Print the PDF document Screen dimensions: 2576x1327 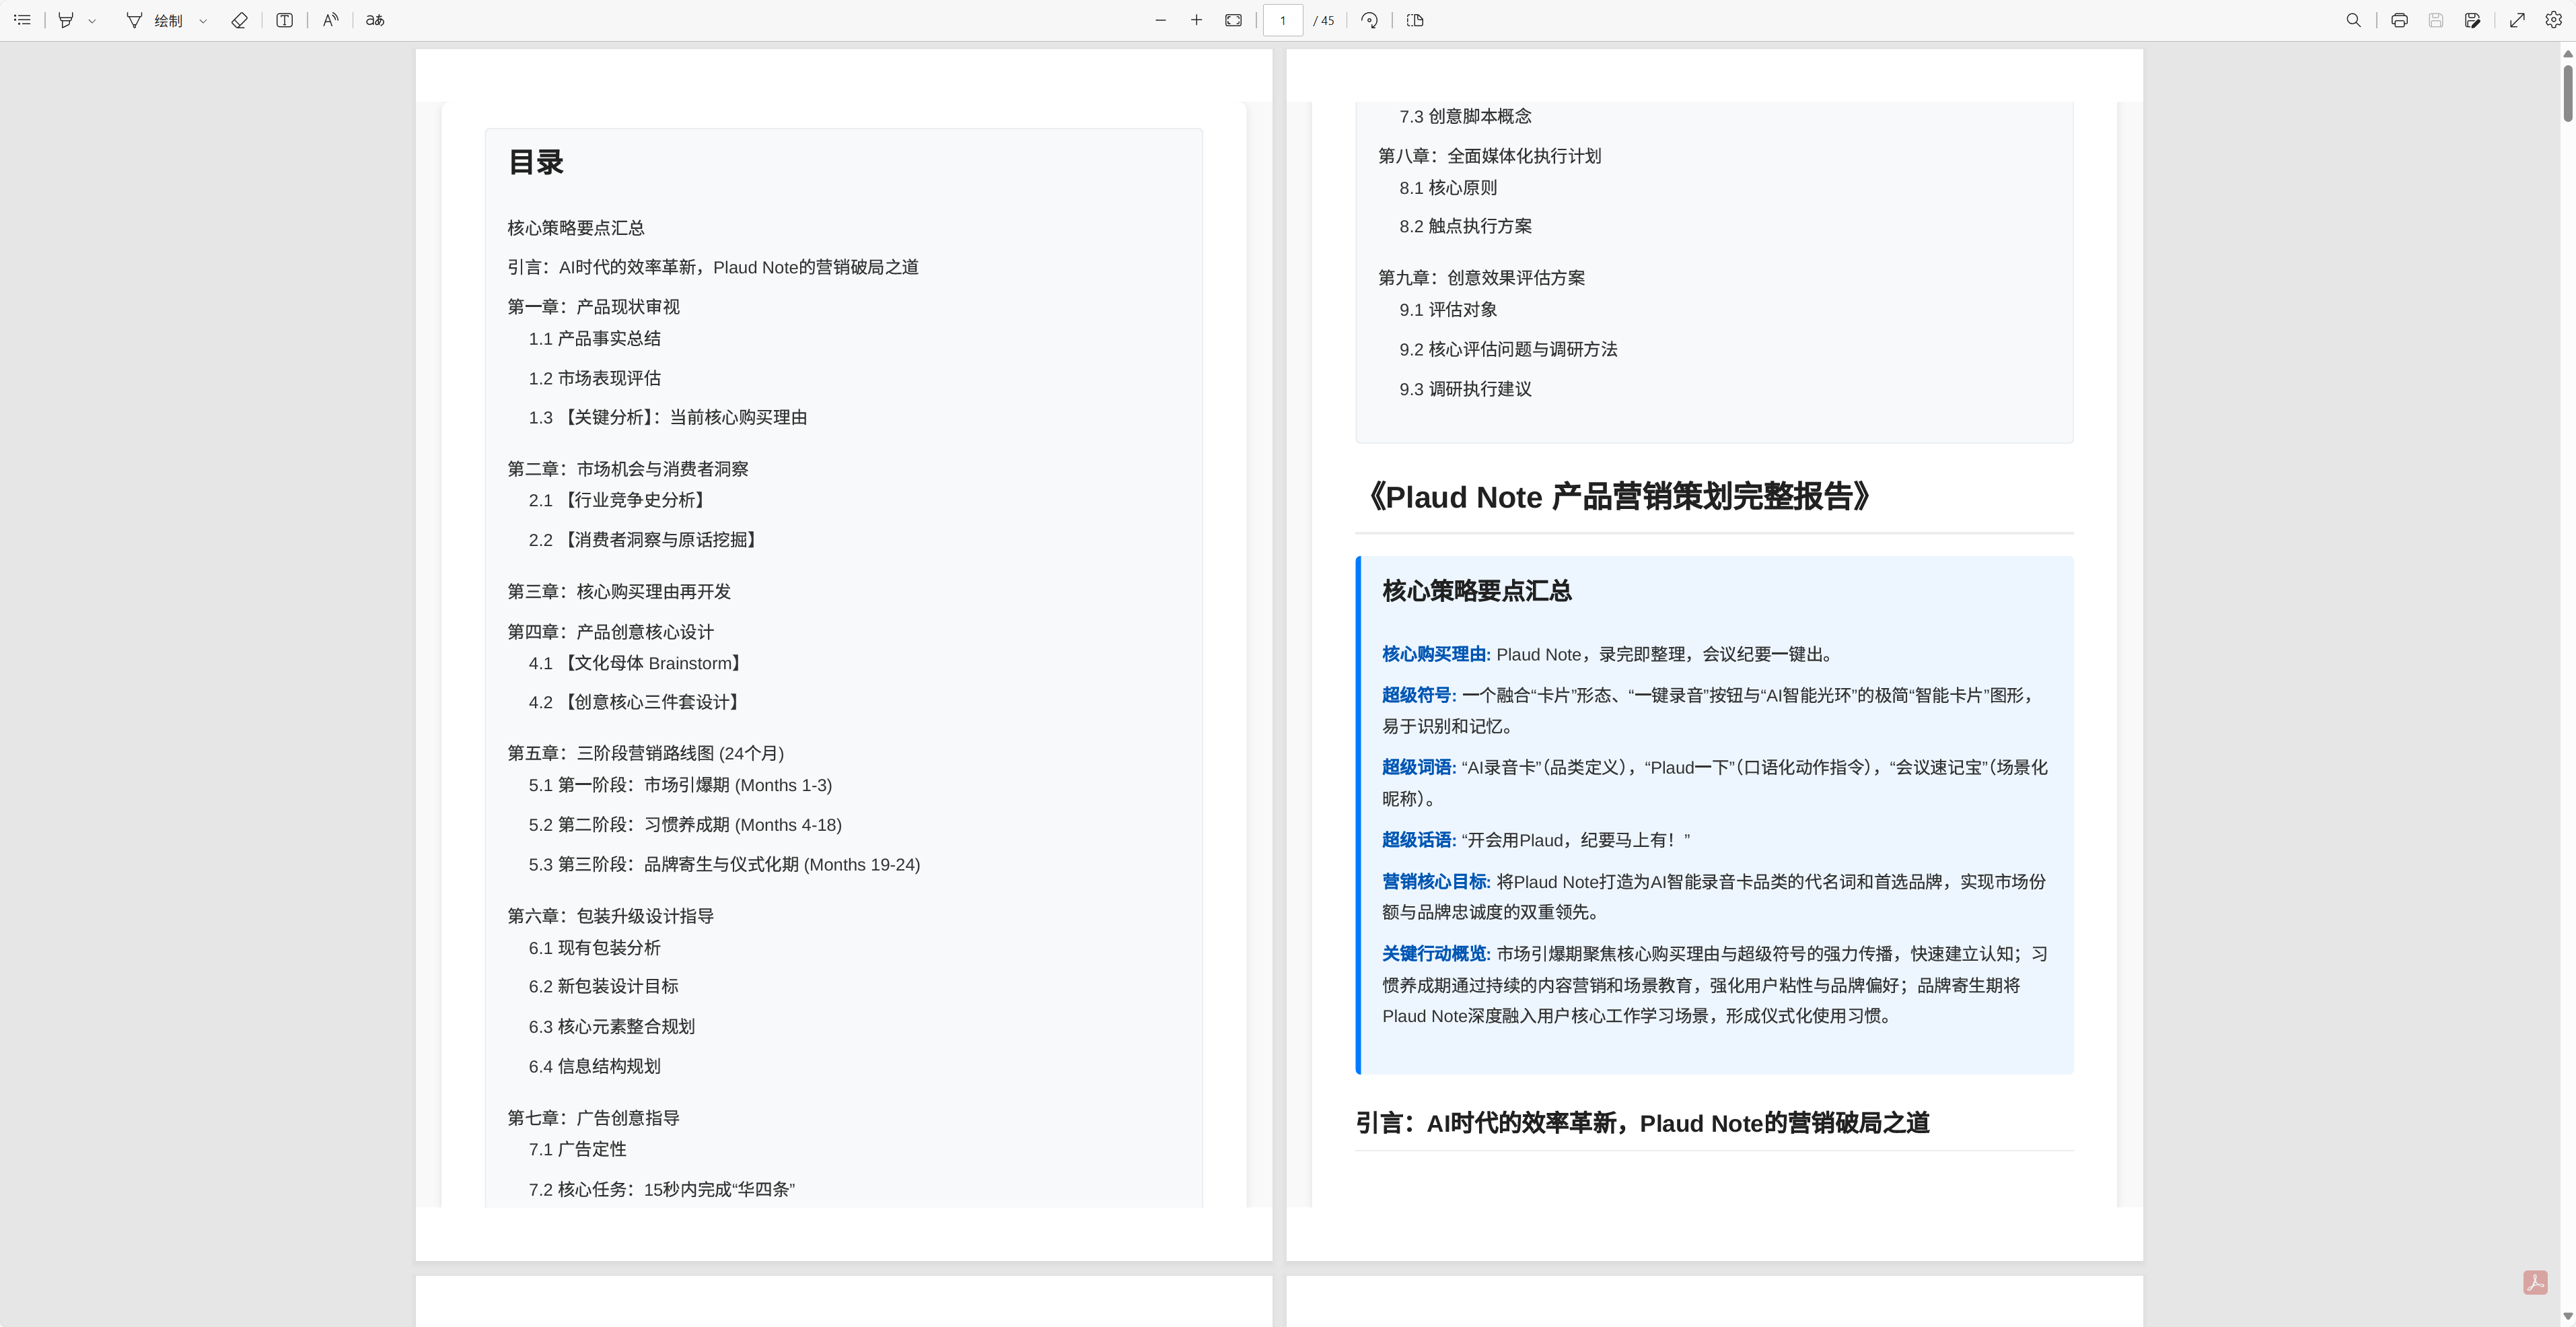2399,20
